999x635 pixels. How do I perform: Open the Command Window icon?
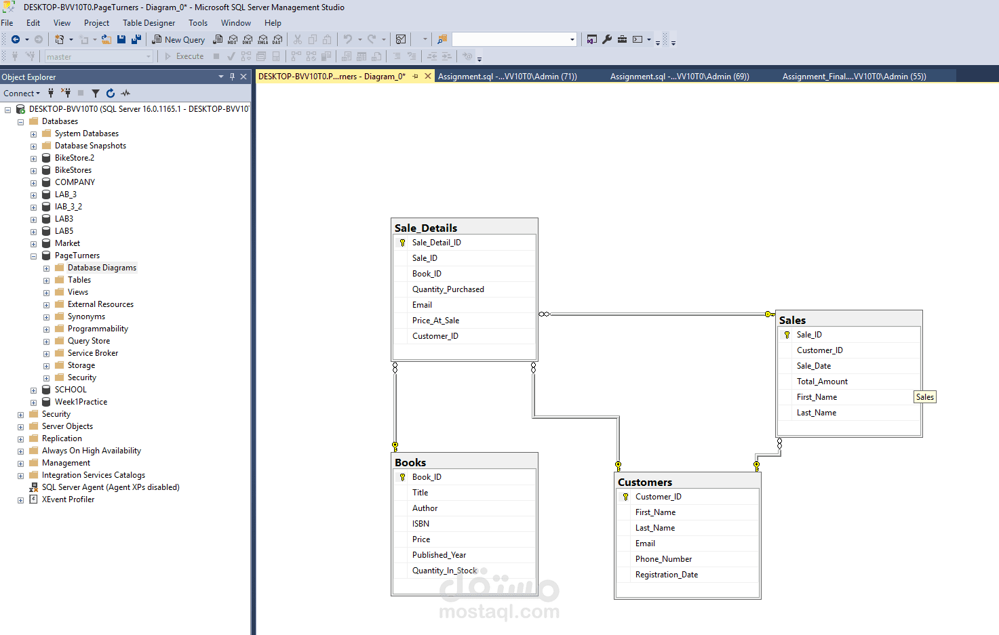point(638,39)
